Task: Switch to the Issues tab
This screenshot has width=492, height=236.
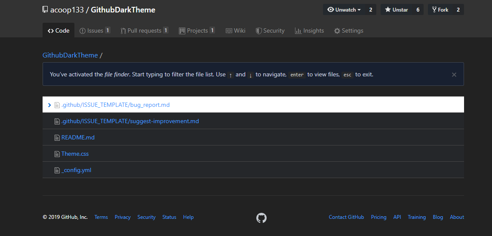Action: click(x=95, y=30)
